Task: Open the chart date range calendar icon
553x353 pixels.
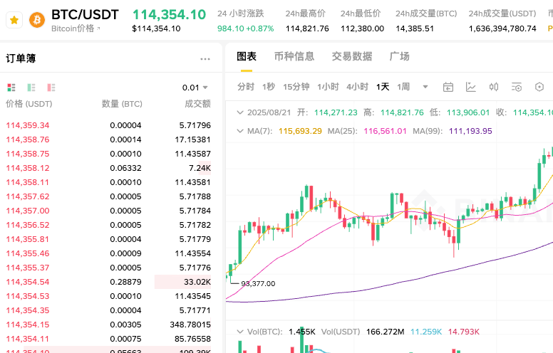Action: (x=448, y=87)
